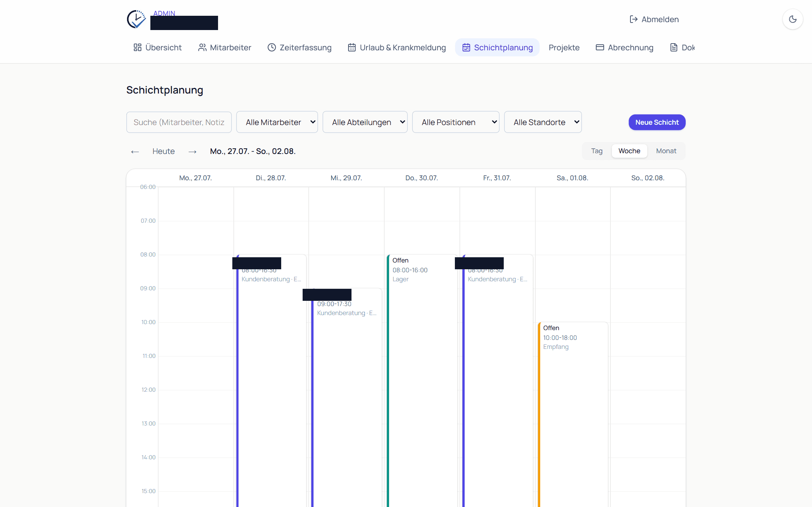812x507 pixels.
Task: Go to previous week with left arrow
Action: click(135, 151)
